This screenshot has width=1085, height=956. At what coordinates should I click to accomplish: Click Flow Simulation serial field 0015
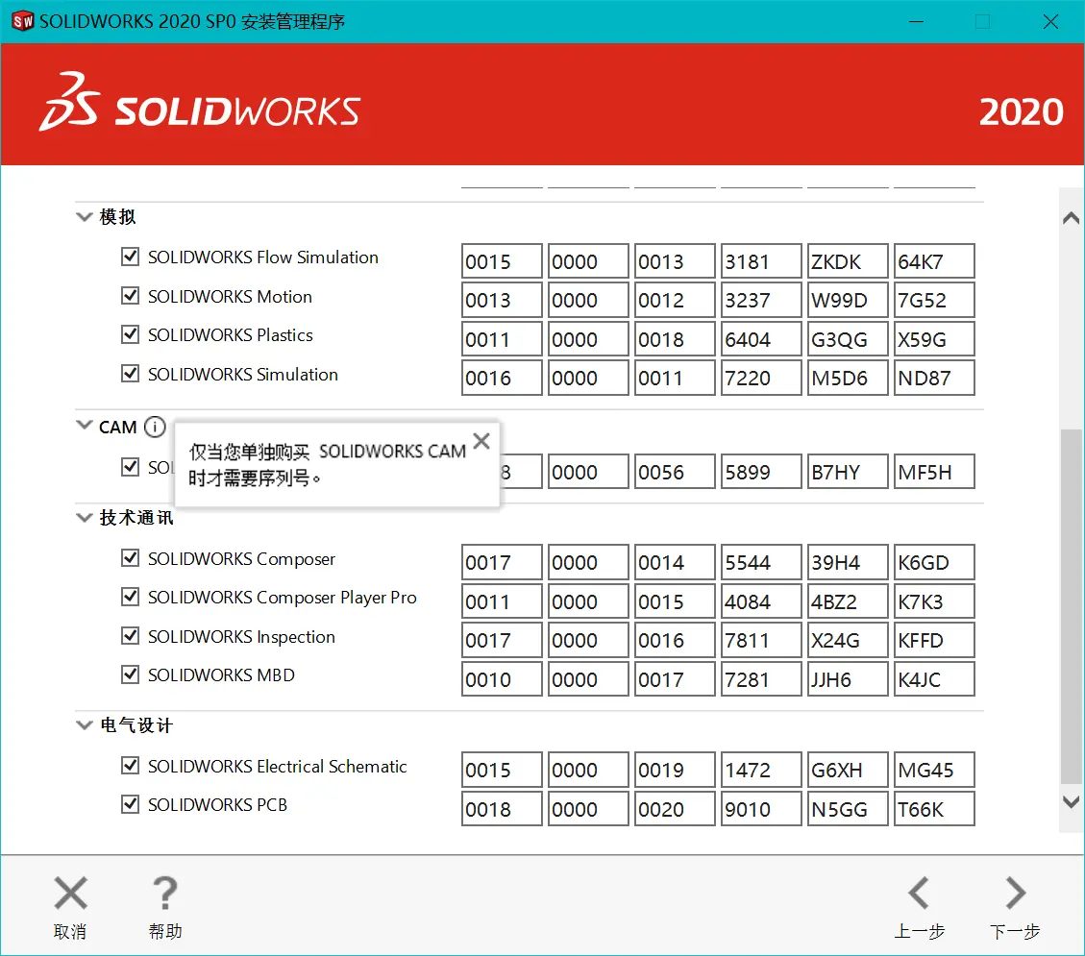[502, 261]
